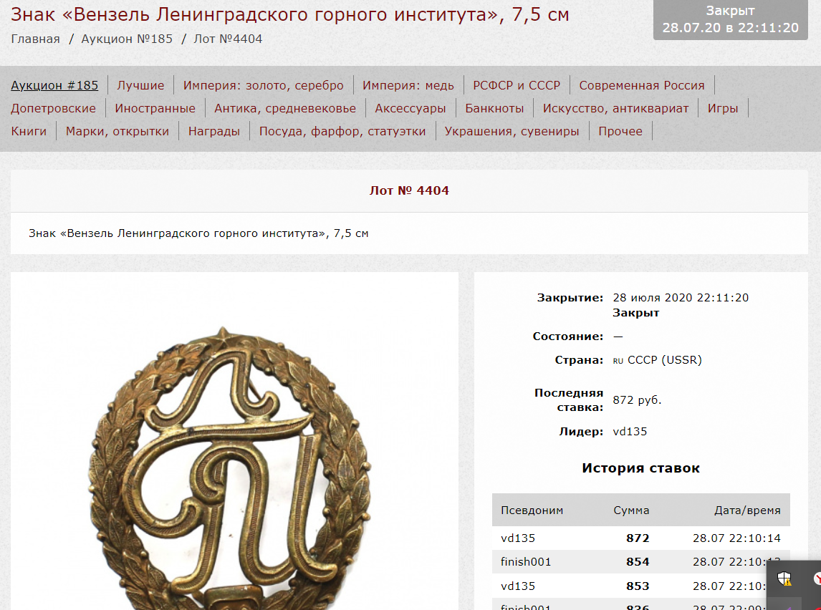Viewport: 821px width, 610px height.
Task: Open Прочее category
Action: click(x=620, y=131)
